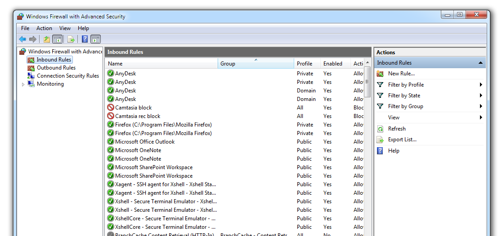Toggle the Show/Hide Console Tree toolbar icon
This screenshot has height=236, width=502.
57,39
